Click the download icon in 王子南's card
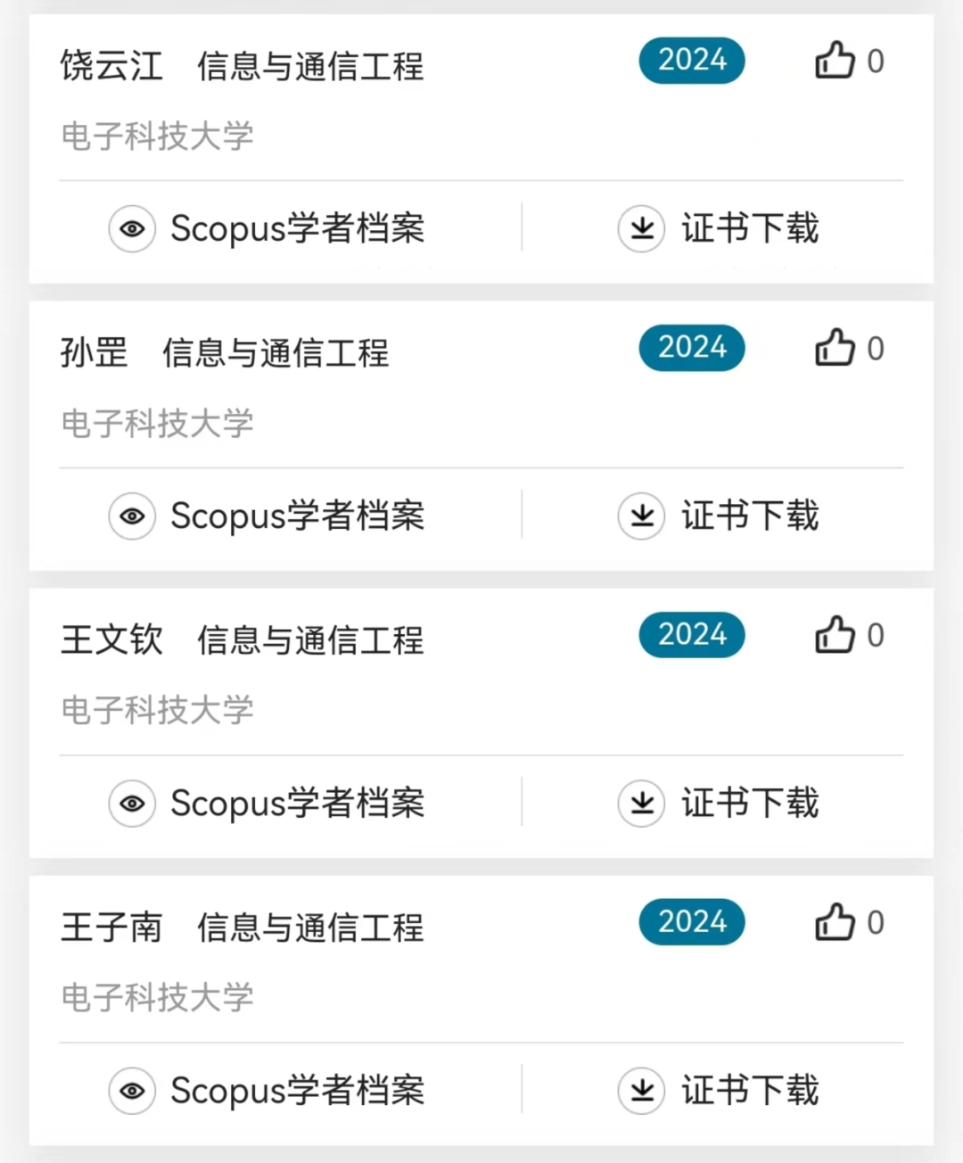The height and width of the screenshot is (1163, 963). pos(641,1090)
